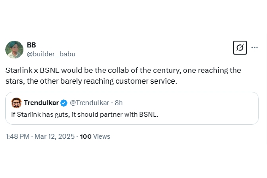The height and width of the screenshot is (178, 267).
Task: Open the BB display name
Action: (x=31, y=45)
